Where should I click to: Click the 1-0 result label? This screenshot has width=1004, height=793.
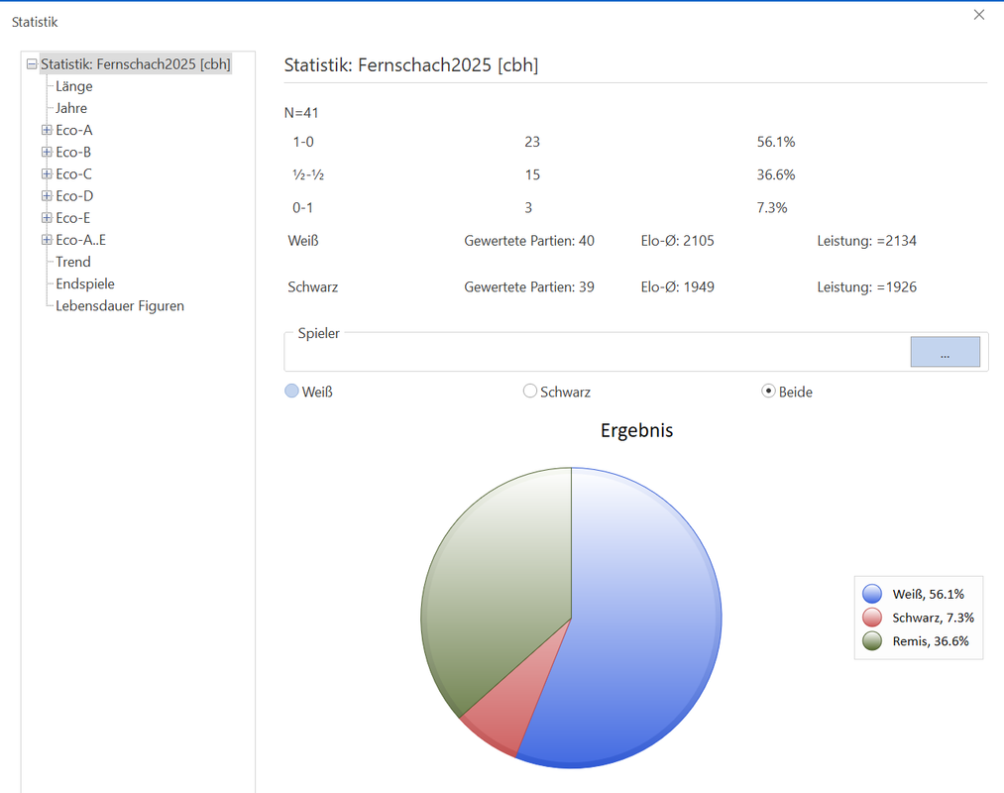(303, 142)
